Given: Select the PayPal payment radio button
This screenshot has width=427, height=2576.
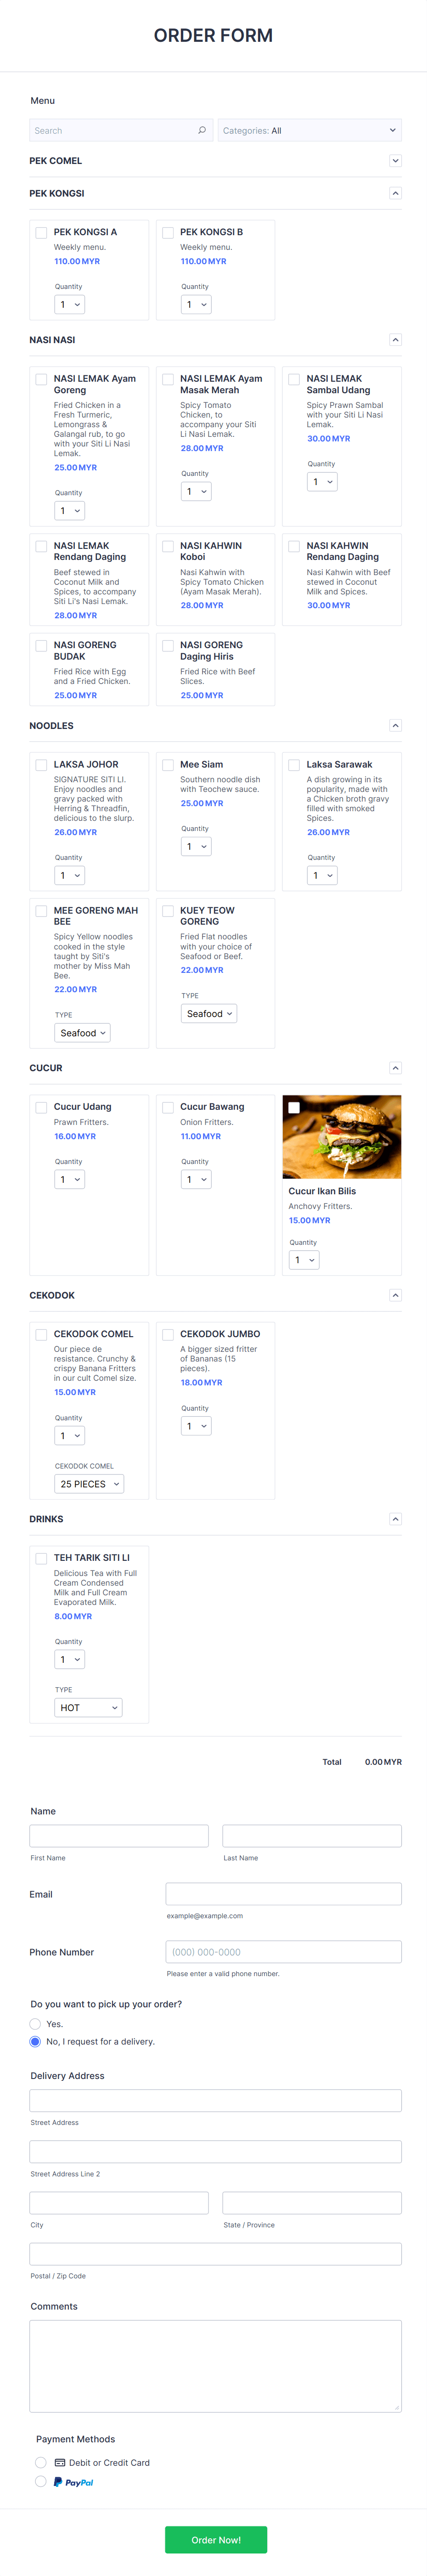Looking at the screenshot, I should 40,2481.
